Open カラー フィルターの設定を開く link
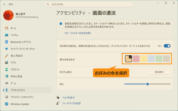The width and height of the screenshot is (178, 111). [x=78, y=33]
